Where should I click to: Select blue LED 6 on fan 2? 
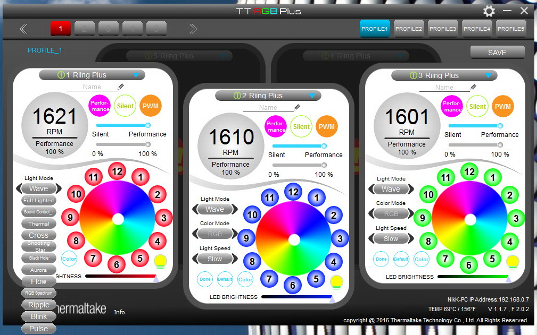(x=293, y=285)
